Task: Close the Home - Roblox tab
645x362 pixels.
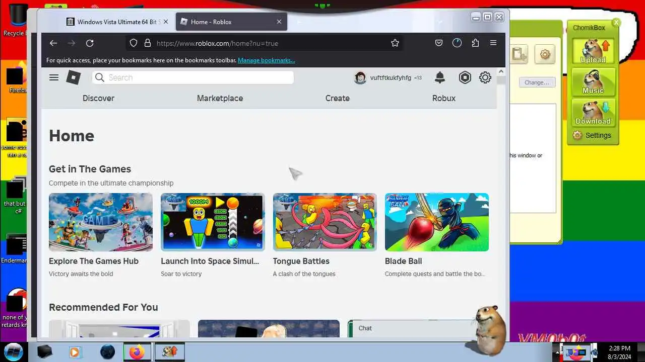Action: coord(279,22)
